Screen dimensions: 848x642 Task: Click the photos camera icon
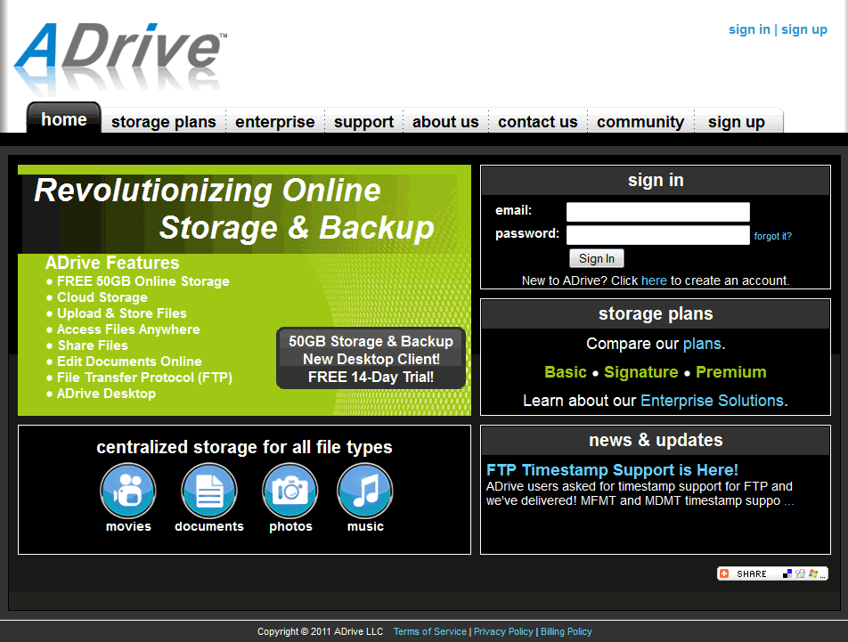coord(290,491)
